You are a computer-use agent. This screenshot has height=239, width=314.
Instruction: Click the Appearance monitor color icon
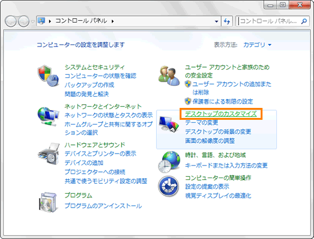(x=169, y=124)
